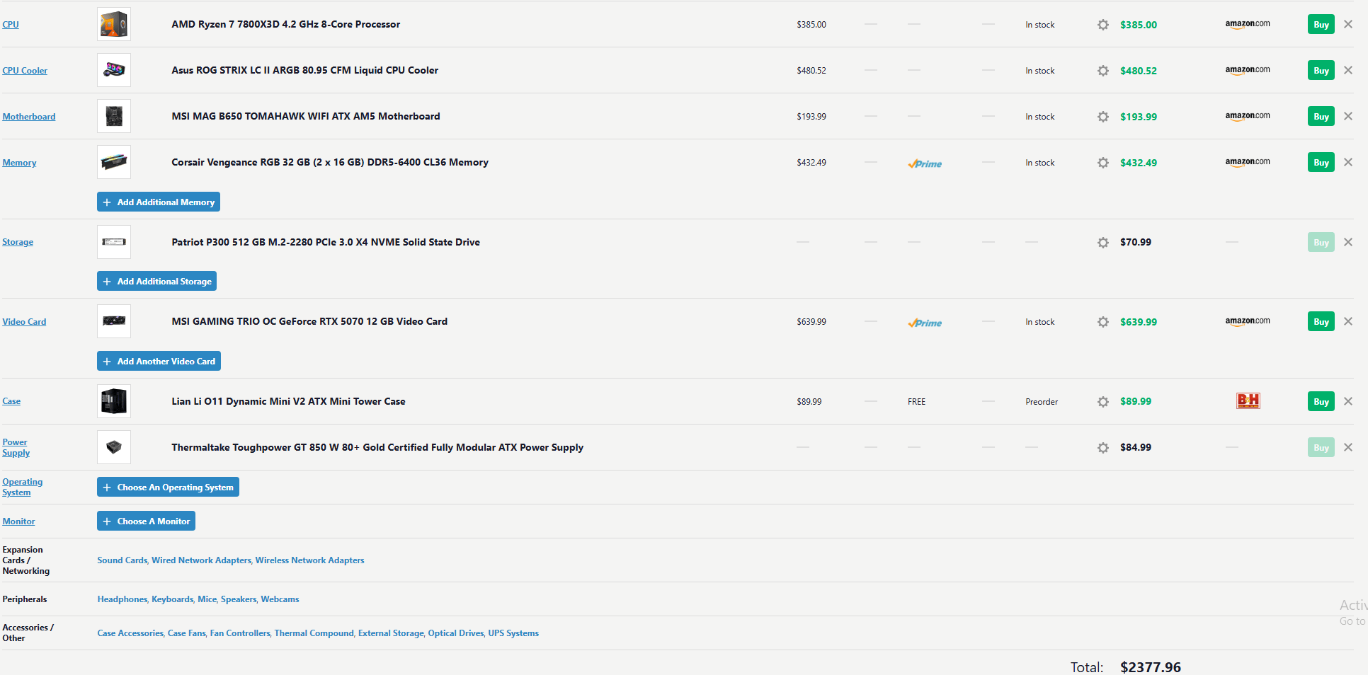Screen dimensions: 1368x675
Task: Click the Thermaltake PSU thumbnail
Action: tap(114, 447)
